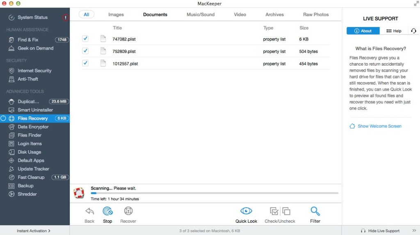Open Find & Fix tool
This screenshot has width=420, height=235.
(x=28, y=40)
